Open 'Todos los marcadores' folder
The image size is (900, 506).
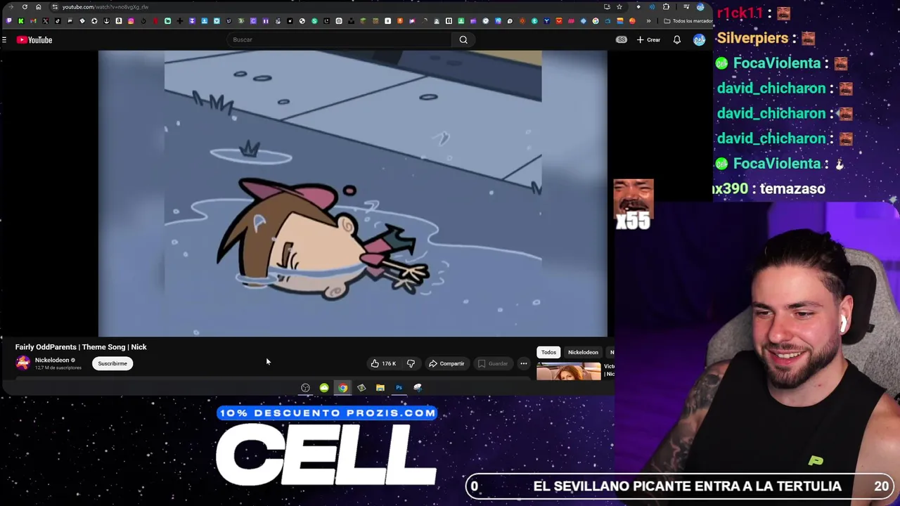pos(688,21)
